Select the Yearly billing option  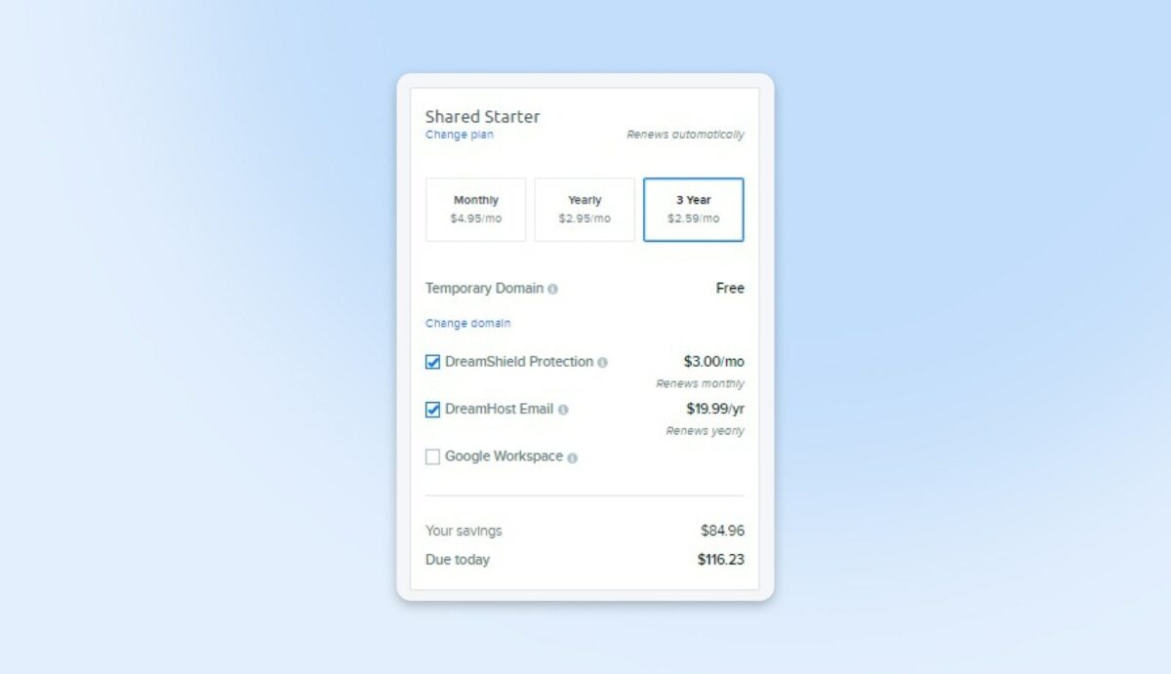click(x=585, y=209)
